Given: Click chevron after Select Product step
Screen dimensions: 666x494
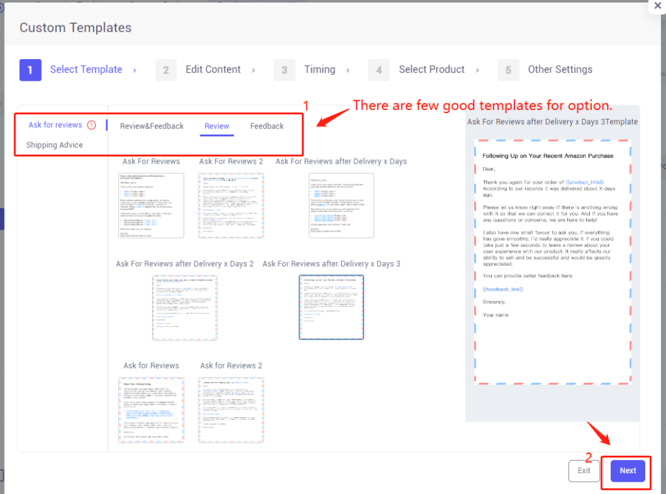Looking at the screenshot, I should (477, 70).
